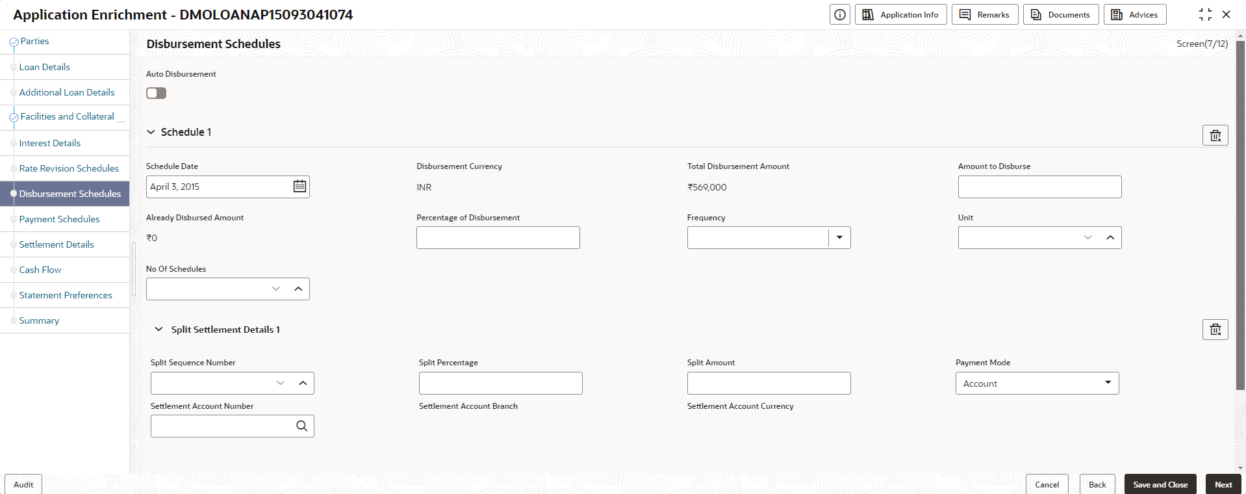Click the Save and Close button
The image size is (1246, 494).
coord(1160,484)
